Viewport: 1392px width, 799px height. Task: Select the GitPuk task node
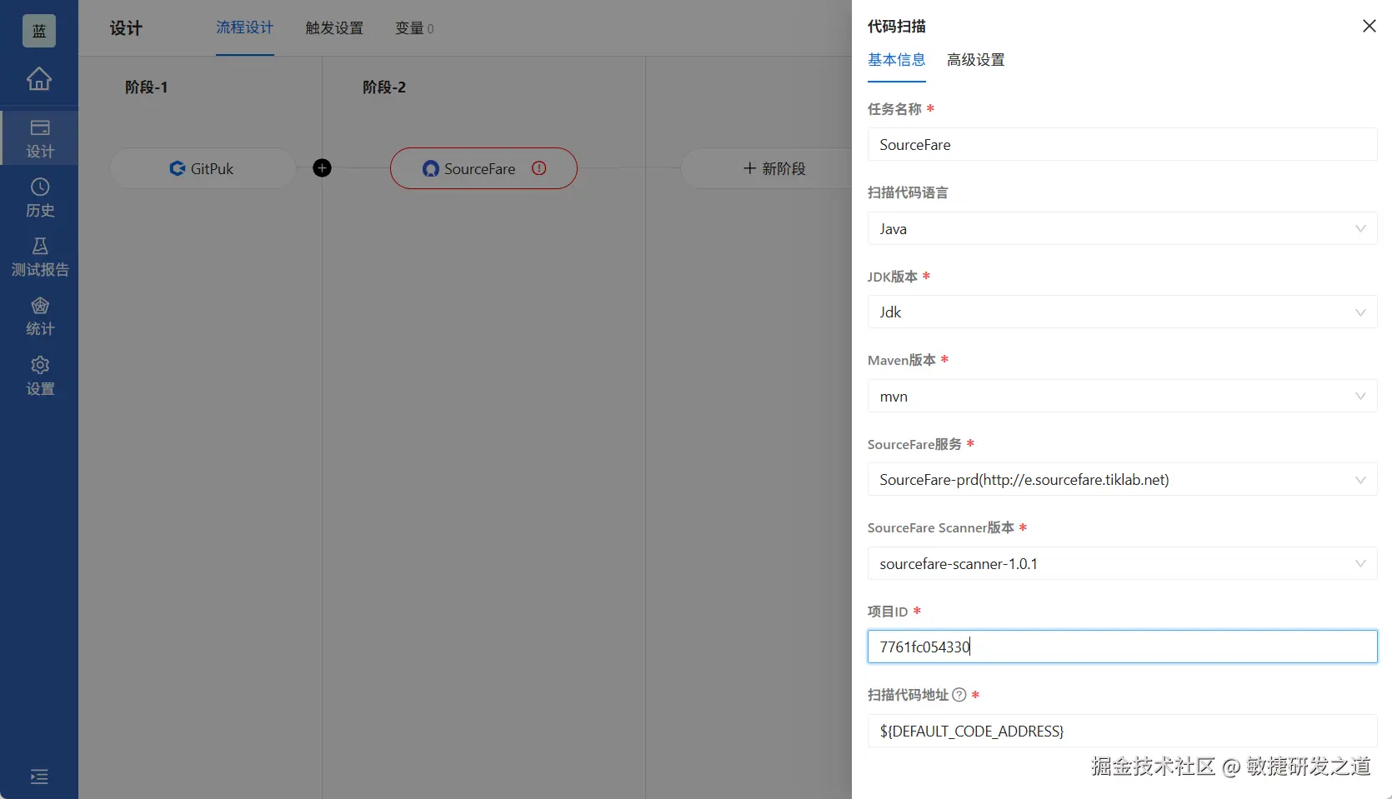tap(203, 168)
